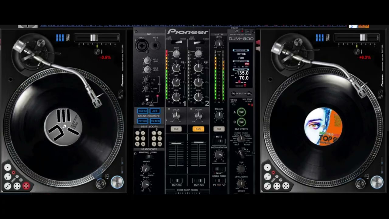Screen dimensions: 389x219
Task: Turn the MIC 1 LEVEL knob
Action: 147,61
